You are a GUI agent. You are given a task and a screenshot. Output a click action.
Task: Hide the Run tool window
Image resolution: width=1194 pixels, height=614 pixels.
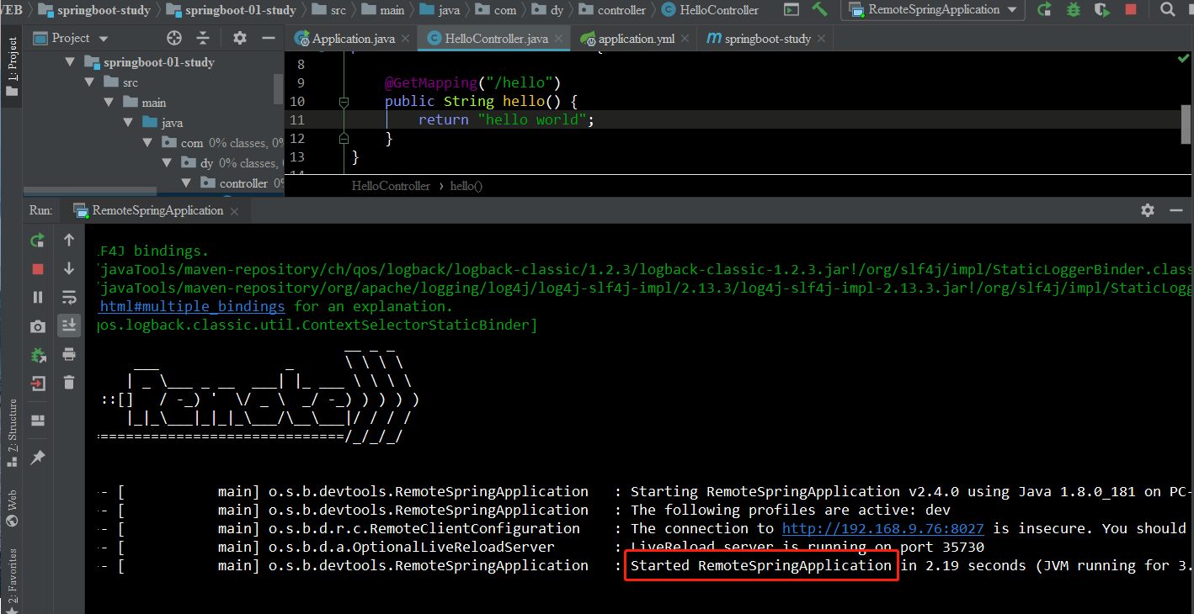click(x=1176, y=210)
